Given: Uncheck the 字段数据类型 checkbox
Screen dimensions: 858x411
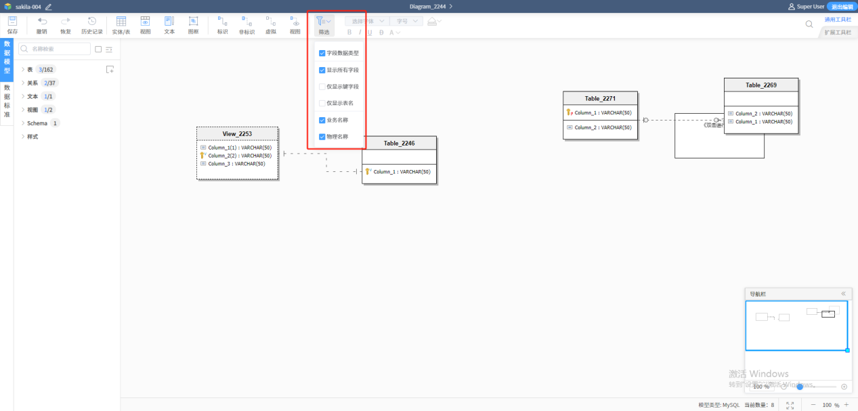Looking at the screenshot, I should (x=322, y=53).
